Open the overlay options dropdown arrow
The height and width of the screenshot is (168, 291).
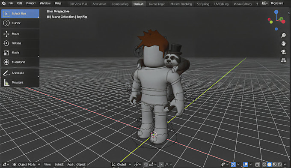[x=250, y=165]
